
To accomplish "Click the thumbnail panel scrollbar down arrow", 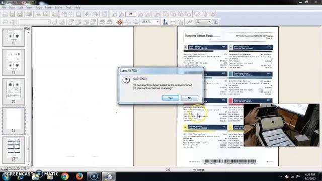I will [x=28, y=164].
